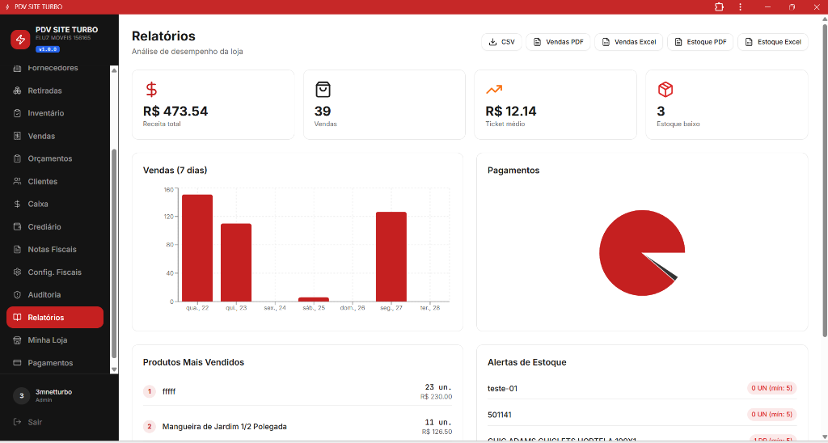Click the Crediário wallet icon
This screenshot has height=443, width=828.
tap(17, 227)
